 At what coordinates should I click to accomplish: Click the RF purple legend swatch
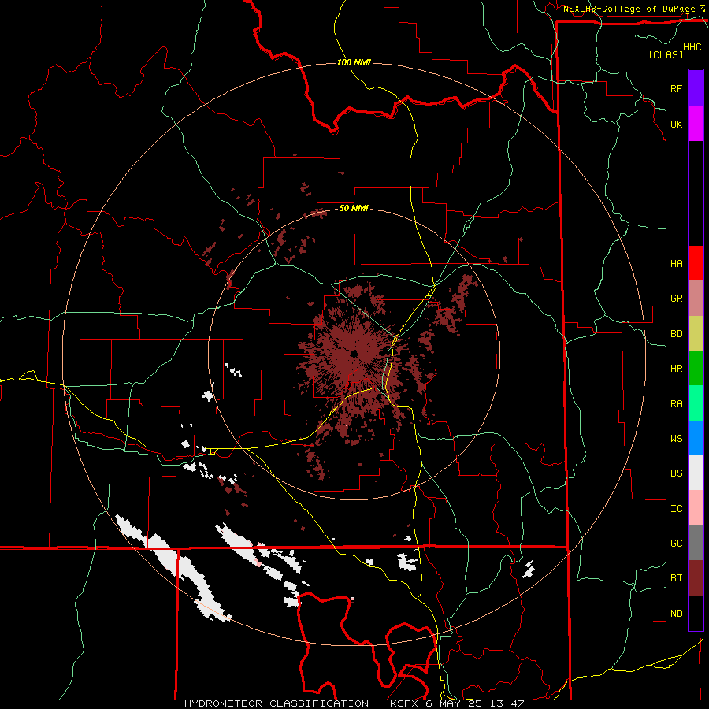click(696, 88)
